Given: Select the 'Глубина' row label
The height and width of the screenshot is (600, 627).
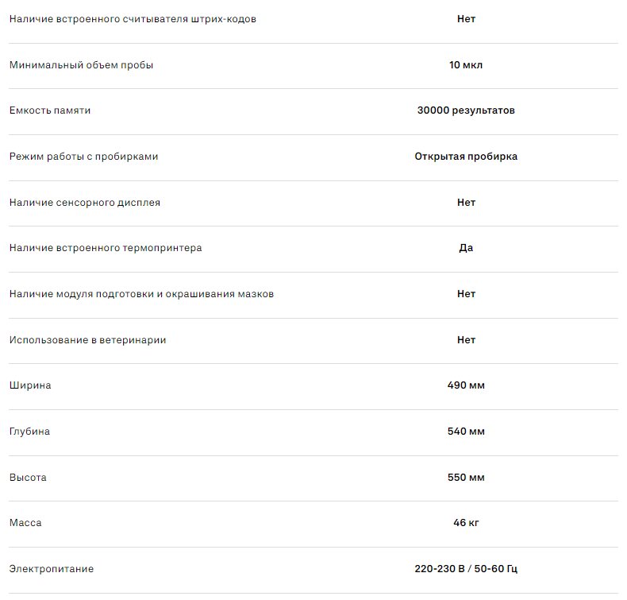Looking at the screenshot, I should pos(29,432).
